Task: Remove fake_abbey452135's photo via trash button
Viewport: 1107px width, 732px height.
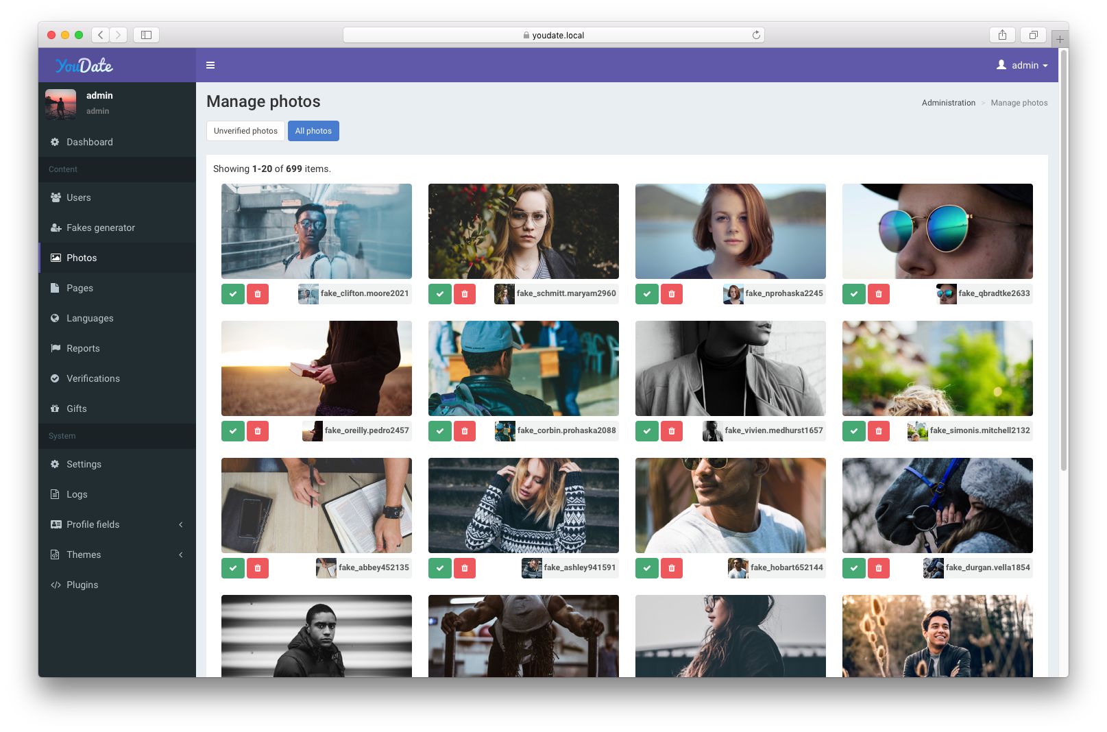Action: [258, 568]
